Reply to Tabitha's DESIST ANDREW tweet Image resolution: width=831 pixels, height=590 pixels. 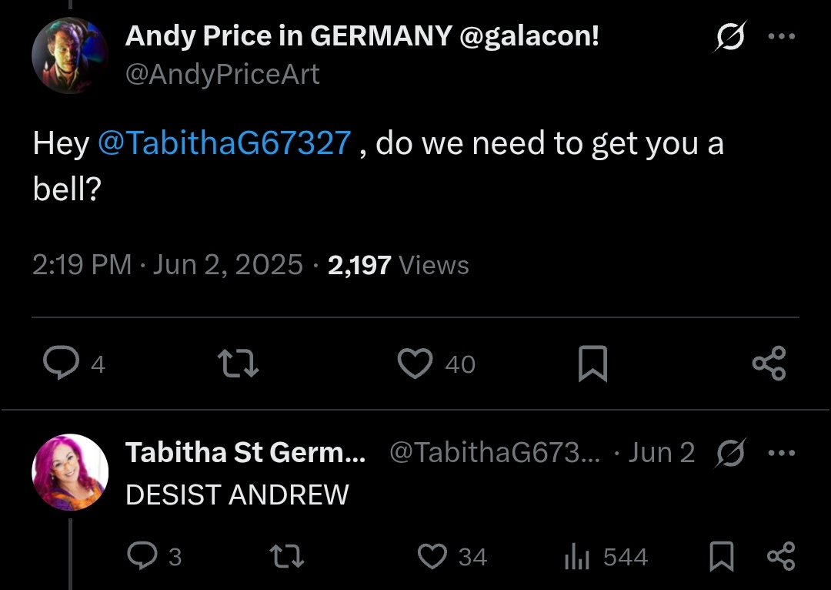point(142,556)
